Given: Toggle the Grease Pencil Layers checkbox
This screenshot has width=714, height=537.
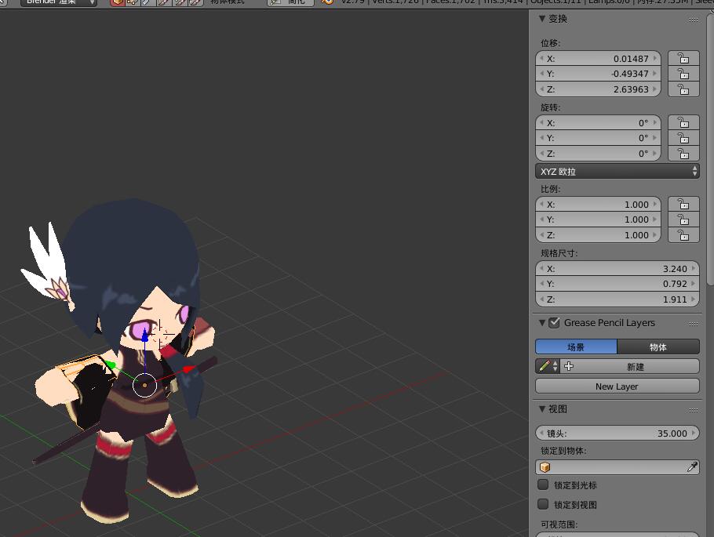Looking at the screenshot, I should click(554, 323).
